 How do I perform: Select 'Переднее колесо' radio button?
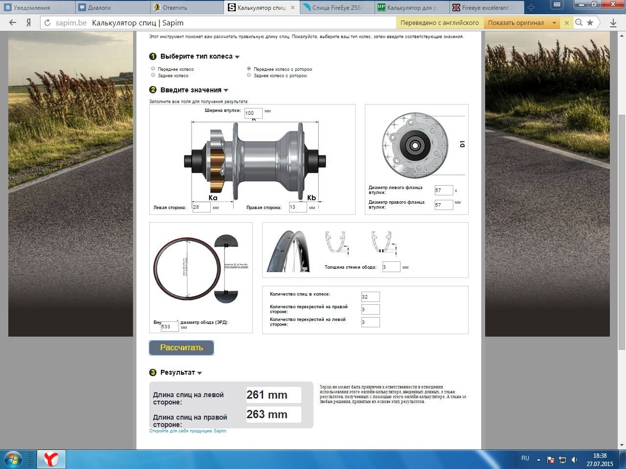pyautogui.click(x=153, y=69)
